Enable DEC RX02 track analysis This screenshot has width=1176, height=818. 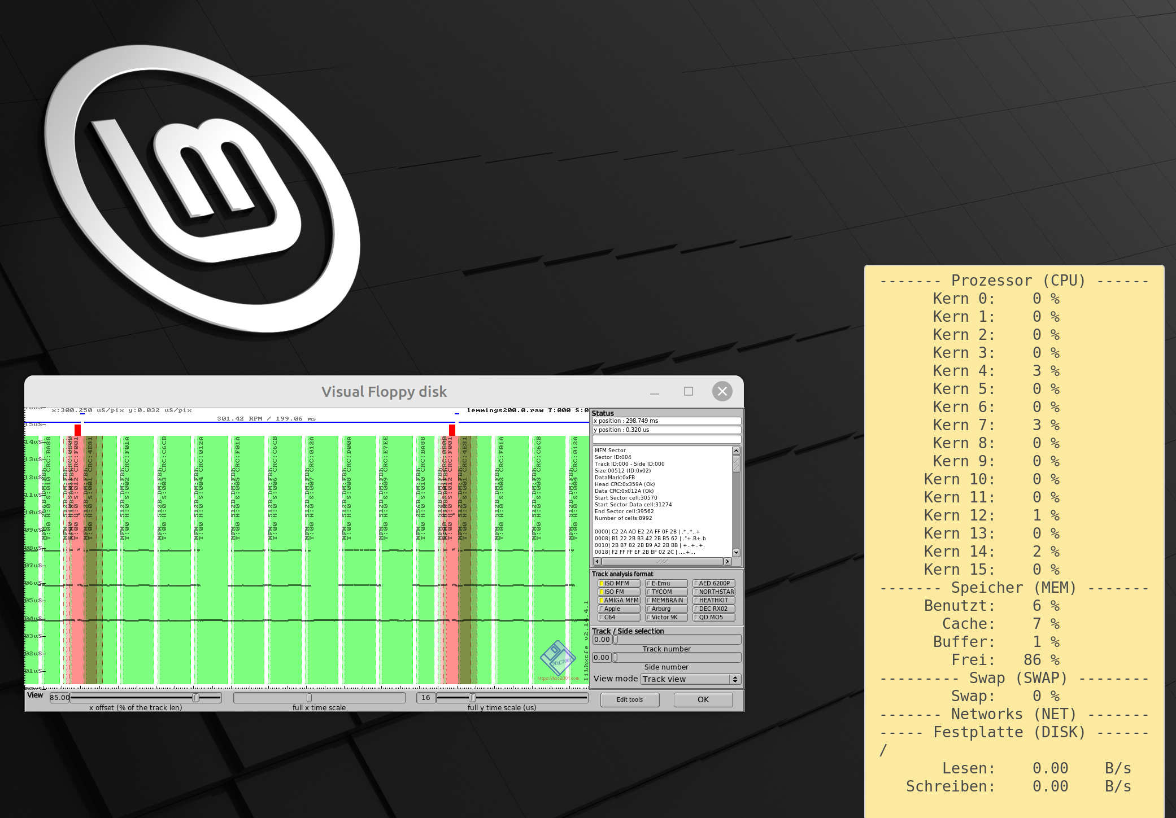coord(714,609)
